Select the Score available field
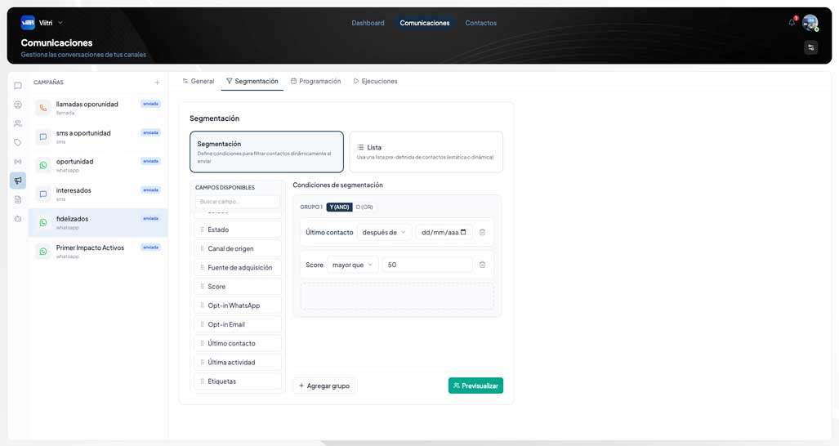The image size is (839, 446). click(x=238, y=287)
